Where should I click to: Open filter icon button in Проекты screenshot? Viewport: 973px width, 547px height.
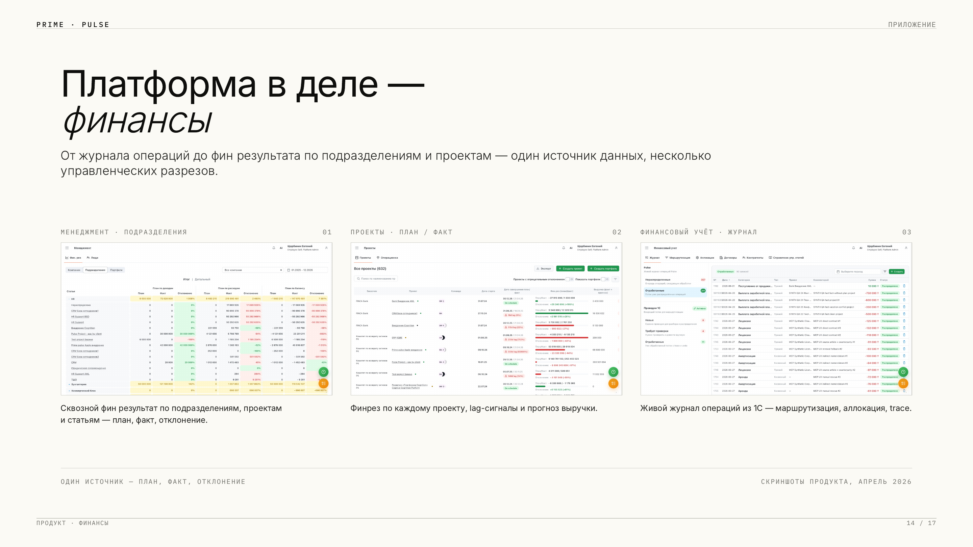pyautogui.click(x=615, y=279)
